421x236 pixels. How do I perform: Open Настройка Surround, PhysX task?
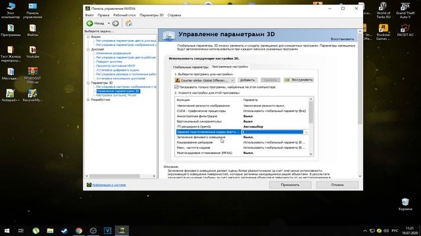point(116,95)
